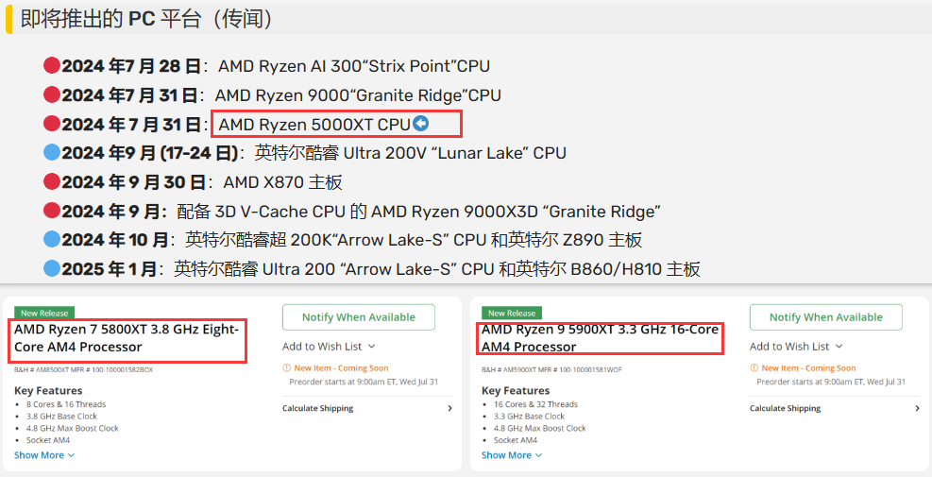The width and height of the screenshot is (932, 477).
Task: Select the 200K "Arrow Lake-S" and Z890 line
Action: point(343,240)
